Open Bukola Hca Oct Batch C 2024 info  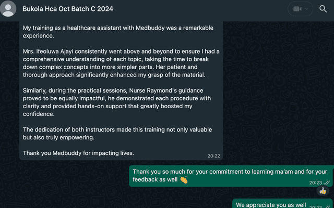pyautogui.click(x=67, y=9)
